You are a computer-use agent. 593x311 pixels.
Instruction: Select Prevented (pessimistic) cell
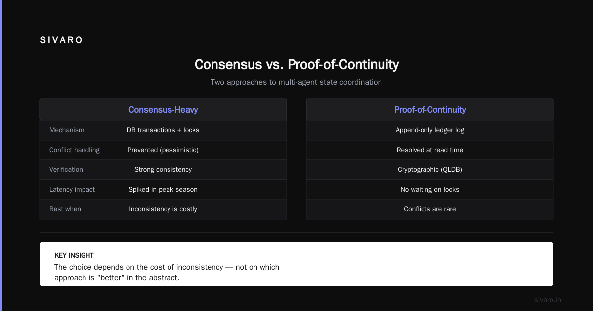click(x=163, y=150)
